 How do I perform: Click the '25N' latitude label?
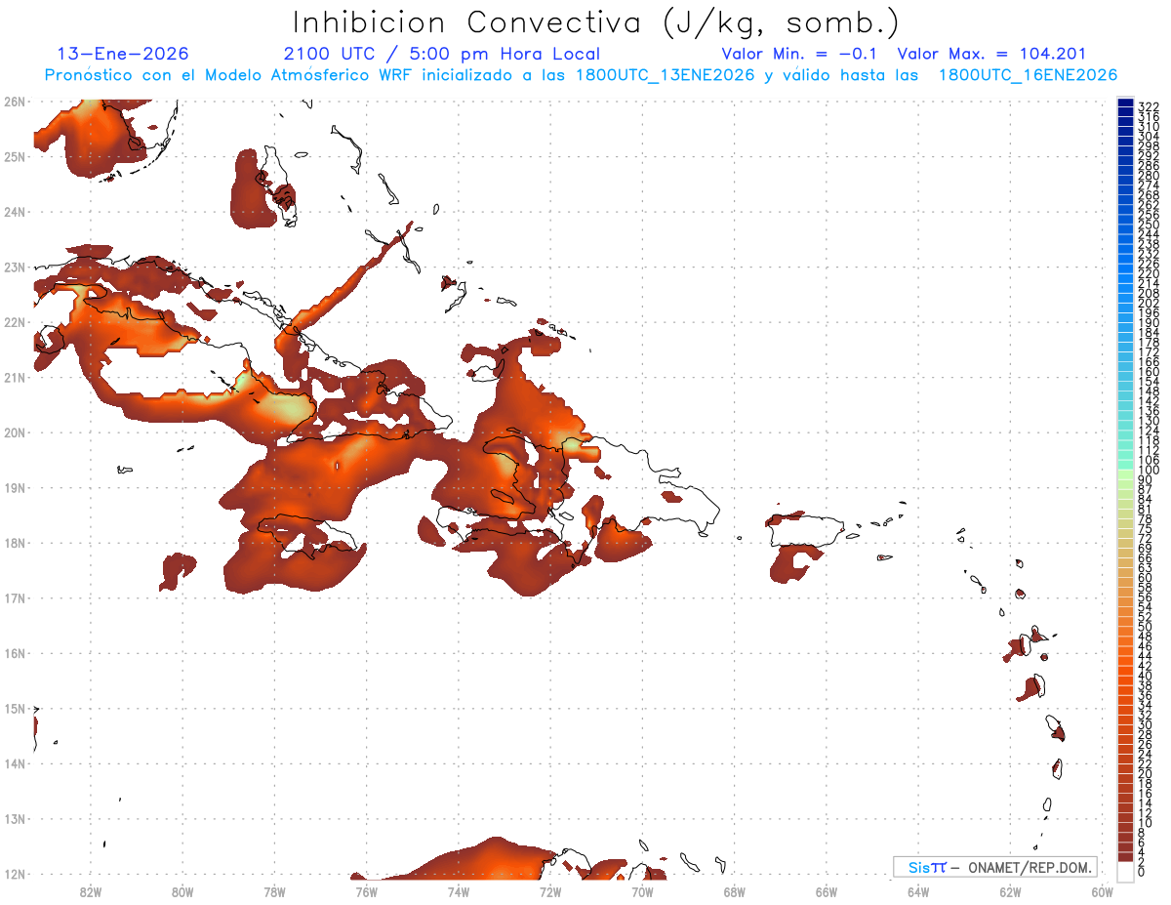click(x=15, y=156)
